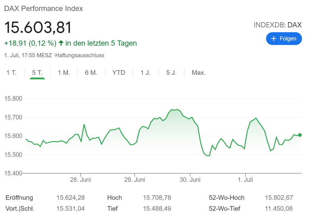The image size is (309, 218).
Task: Click the green up arrow icon
Action: [61, 43]
